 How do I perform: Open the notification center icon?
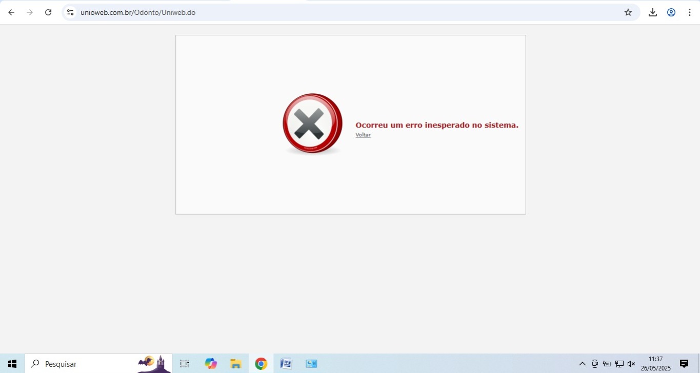(x=684, y=364)
